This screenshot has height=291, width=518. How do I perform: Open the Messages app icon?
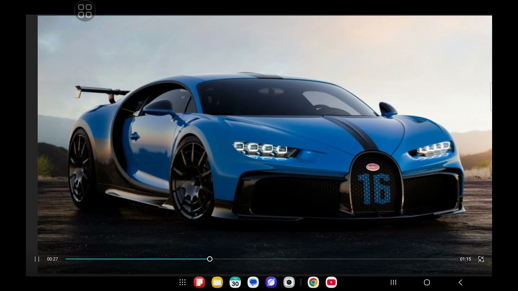click(x=253, y=283)
